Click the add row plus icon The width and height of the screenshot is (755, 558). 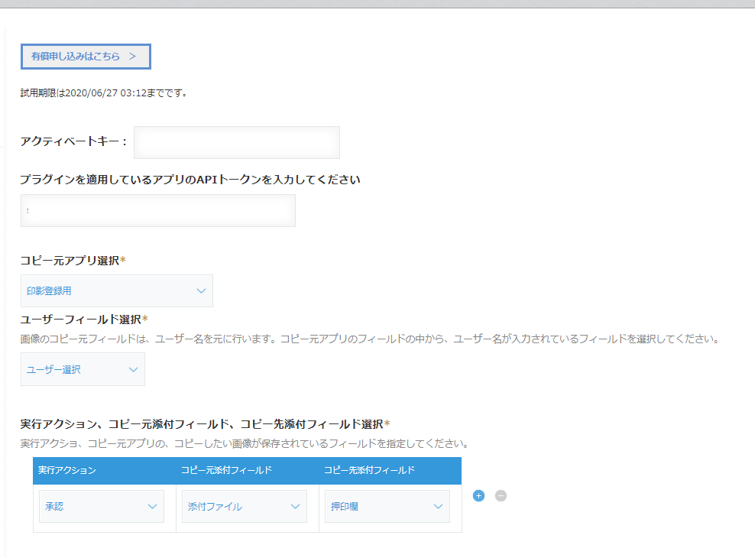pyautogui.click(x=478, y=495)
